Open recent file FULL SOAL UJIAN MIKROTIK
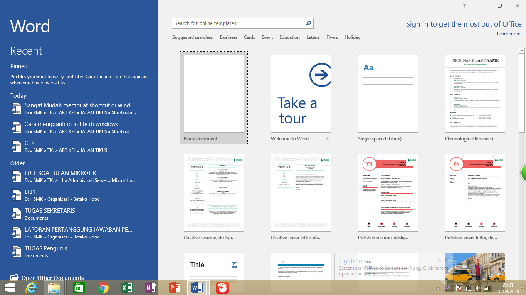The width and height of the screenshot is (526, 295). tap(60, 173)
